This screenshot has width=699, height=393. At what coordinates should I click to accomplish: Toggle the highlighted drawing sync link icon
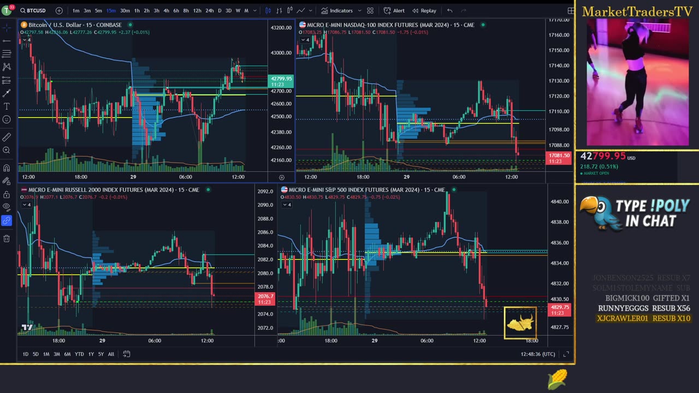coord(7,221)
